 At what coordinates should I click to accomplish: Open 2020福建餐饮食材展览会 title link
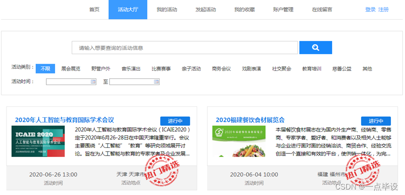(250, 120)
